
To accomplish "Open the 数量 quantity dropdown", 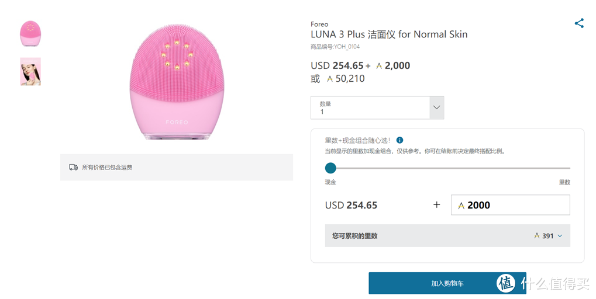I will click(x=370, y=108).
